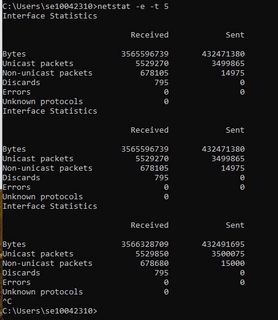Select 5529270 in the first statistics block

tap(152, 64)
